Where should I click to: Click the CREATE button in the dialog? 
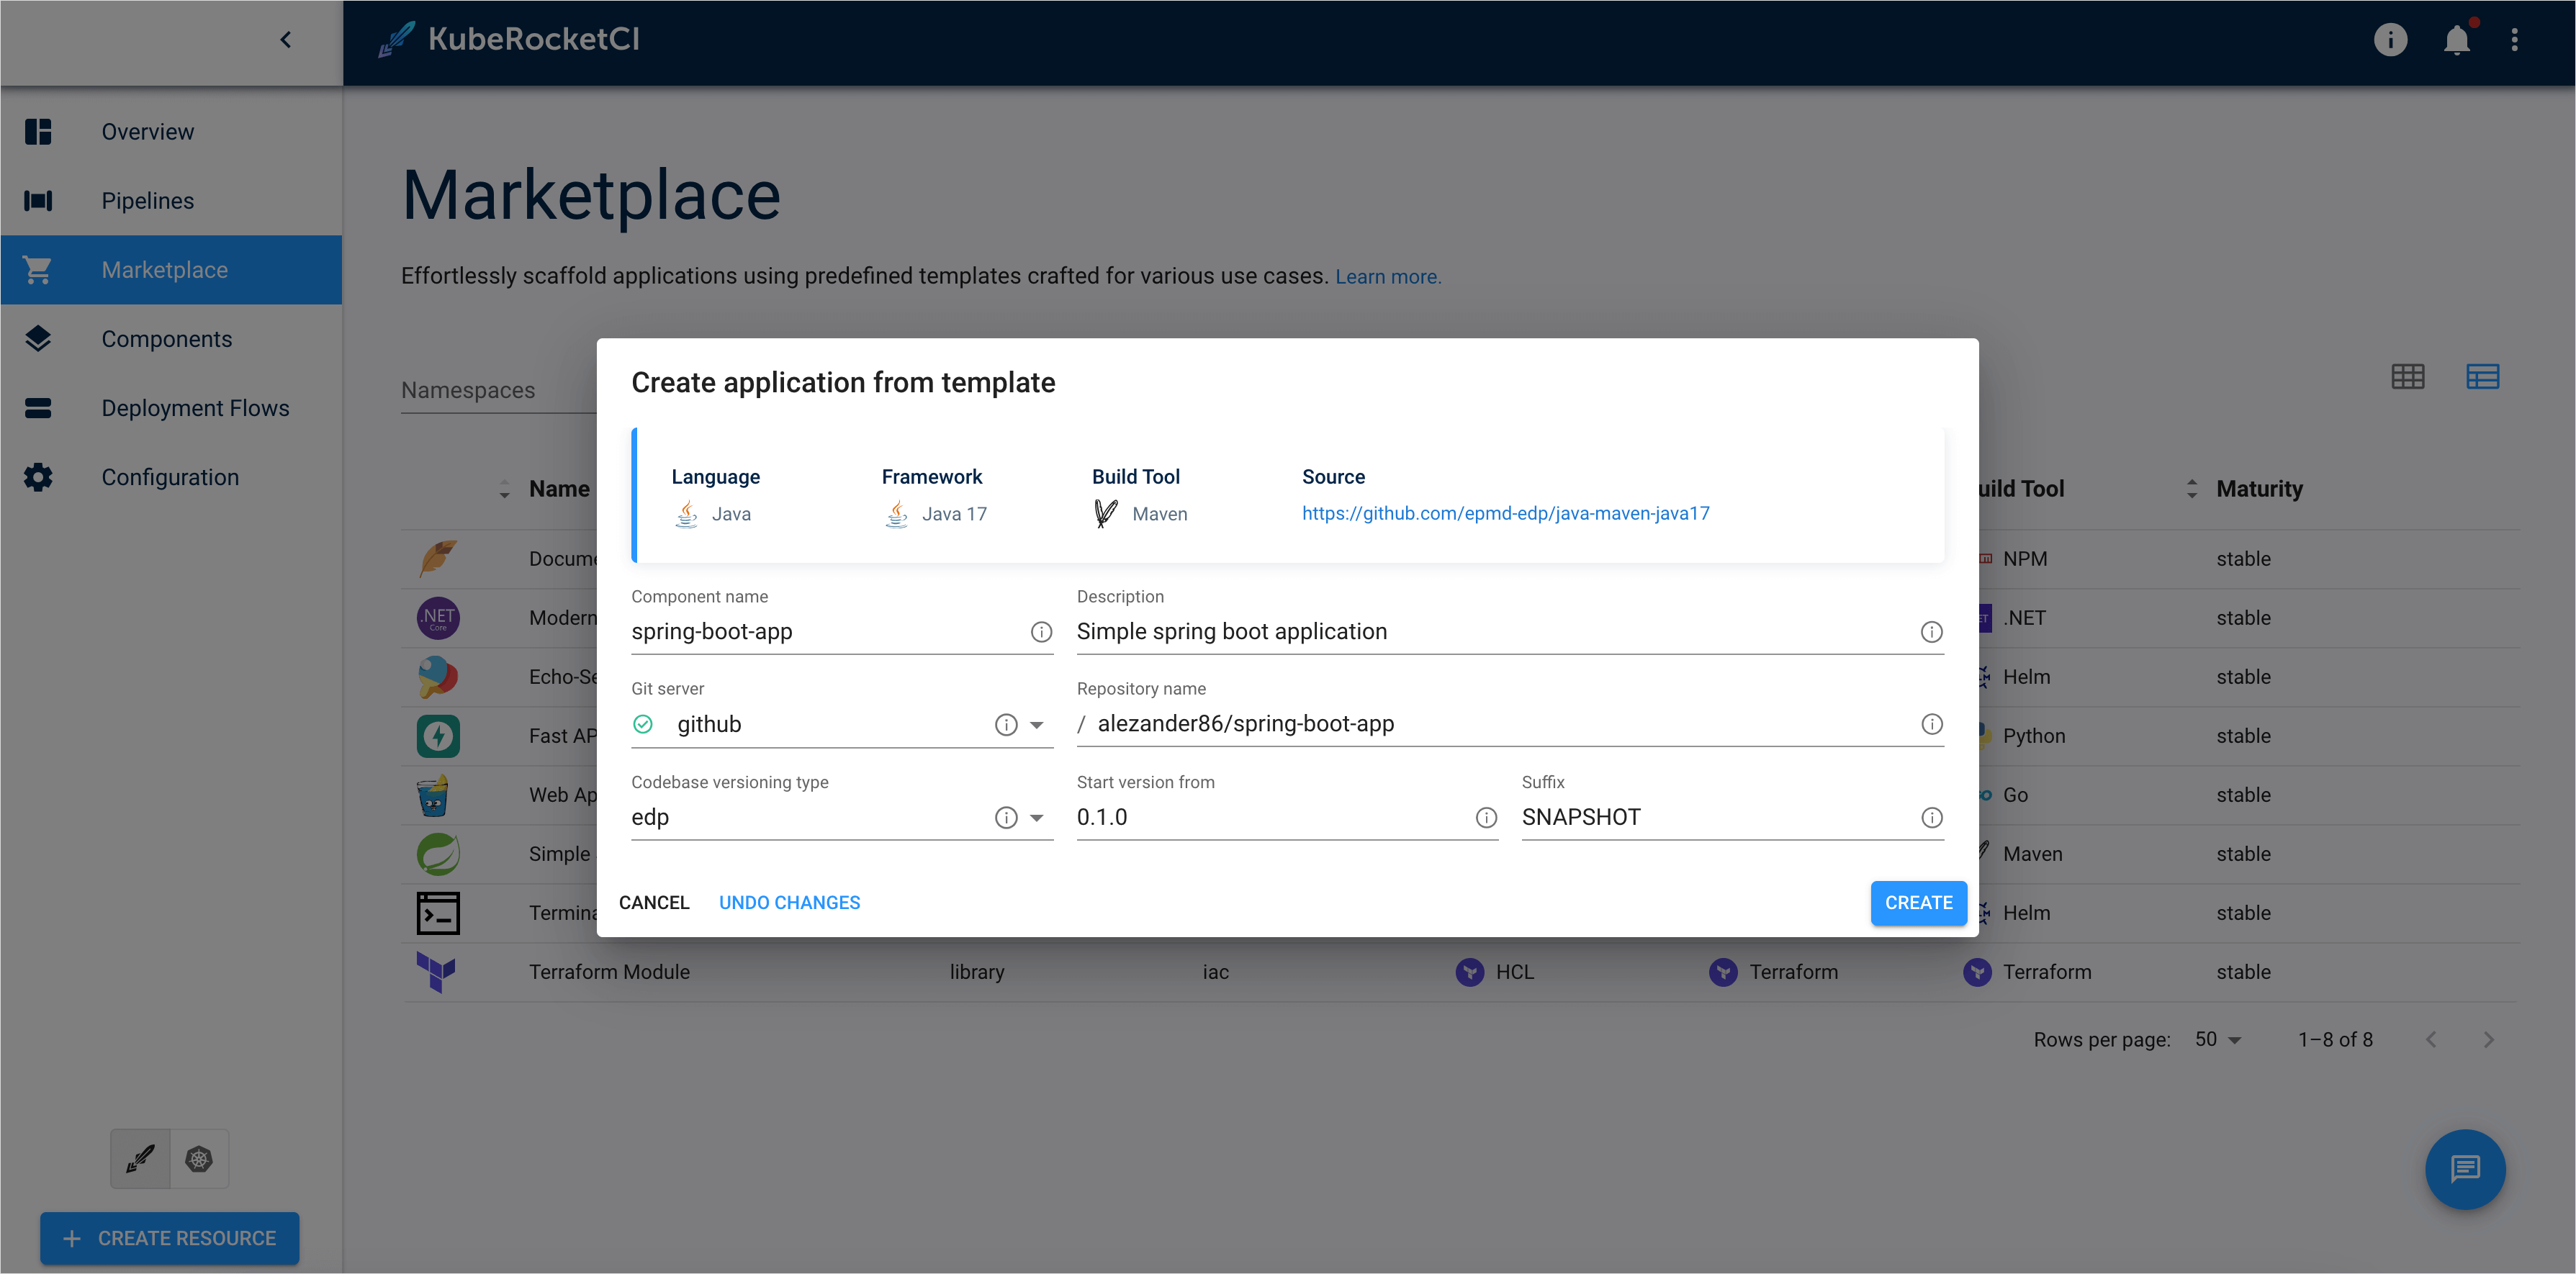(x=1918, y=902)
